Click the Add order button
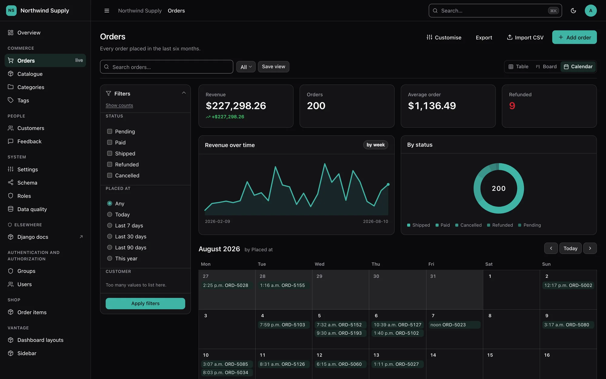Viewport: 606px width, 379px height. 574,37
